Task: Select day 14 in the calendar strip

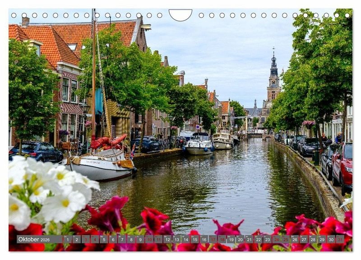Action: click(185, 239)
